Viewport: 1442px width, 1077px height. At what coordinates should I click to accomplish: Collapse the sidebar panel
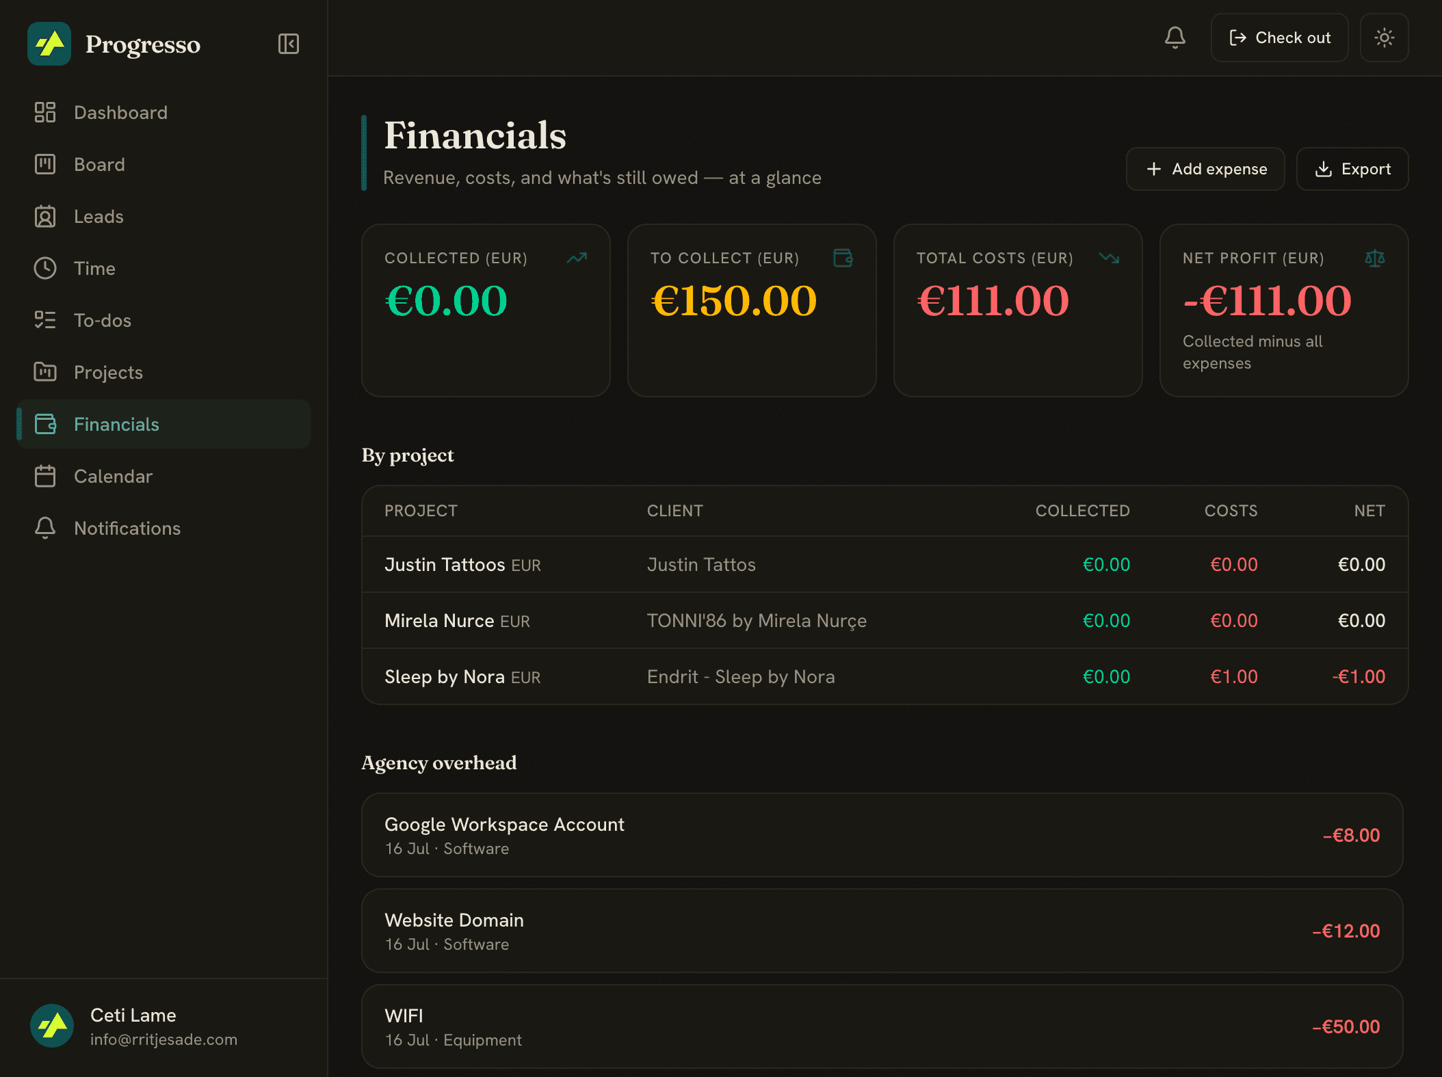pyautogui.click(x=289, y=44)
